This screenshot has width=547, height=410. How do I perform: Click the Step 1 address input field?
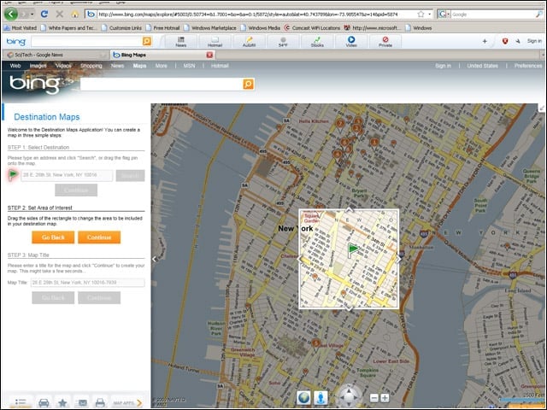[67, 175]
